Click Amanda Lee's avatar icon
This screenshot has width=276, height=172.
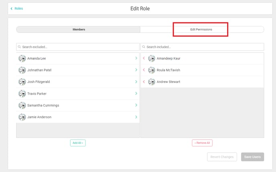click(22, 59)
